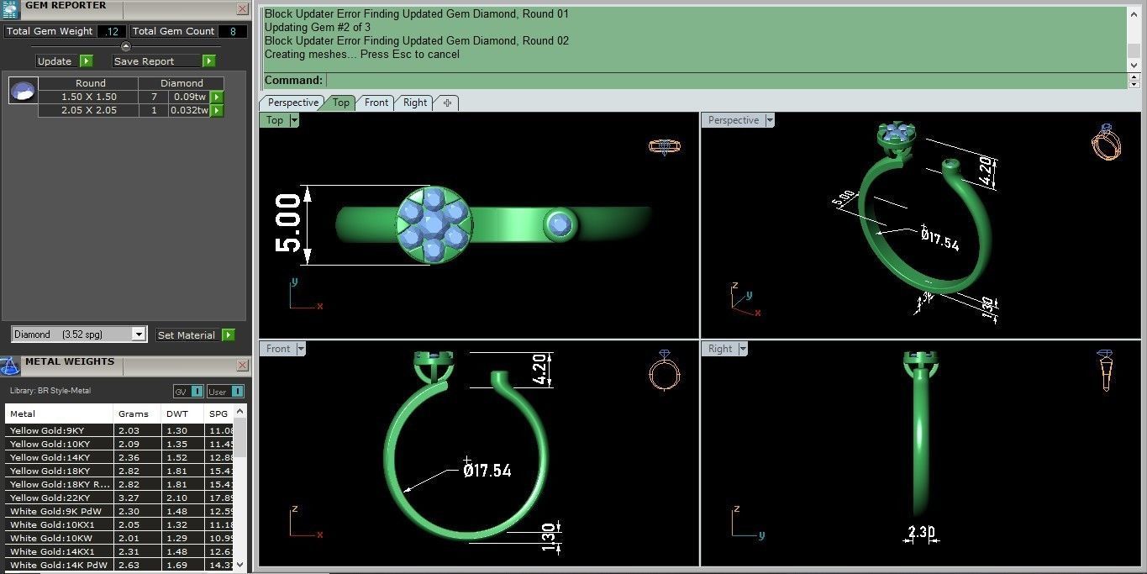Viewport: 1147px width, 574px height.
Task: Click the DWT column header
Action: pos(182,413)
